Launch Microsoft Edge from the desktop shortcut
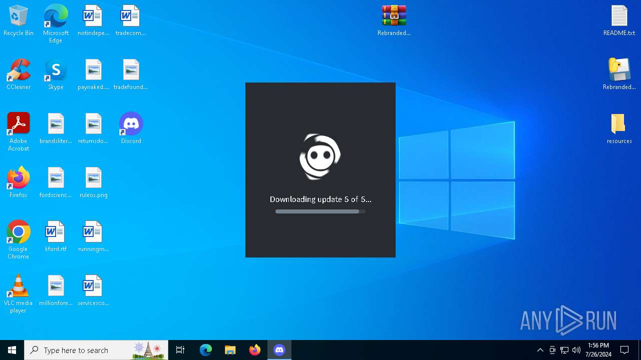 click(x=56, y=24)
